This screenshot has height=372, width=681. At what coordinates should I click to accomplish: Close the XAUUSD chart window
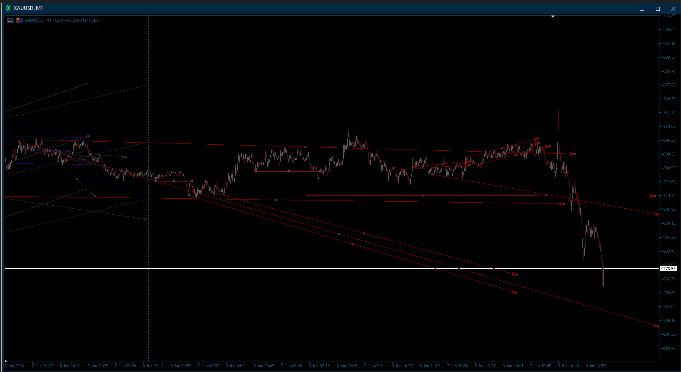673,9
